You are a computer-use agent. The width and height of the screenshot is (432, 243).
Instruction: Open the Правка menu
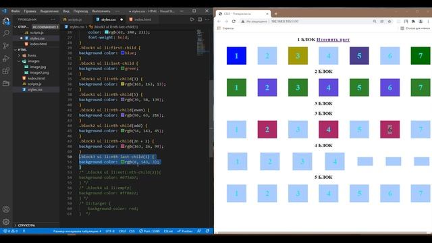coord(30,11)
